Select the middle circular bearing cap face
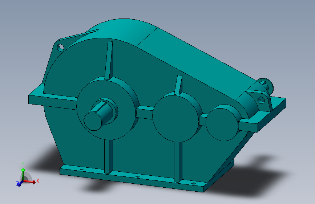 coord(175,118)
